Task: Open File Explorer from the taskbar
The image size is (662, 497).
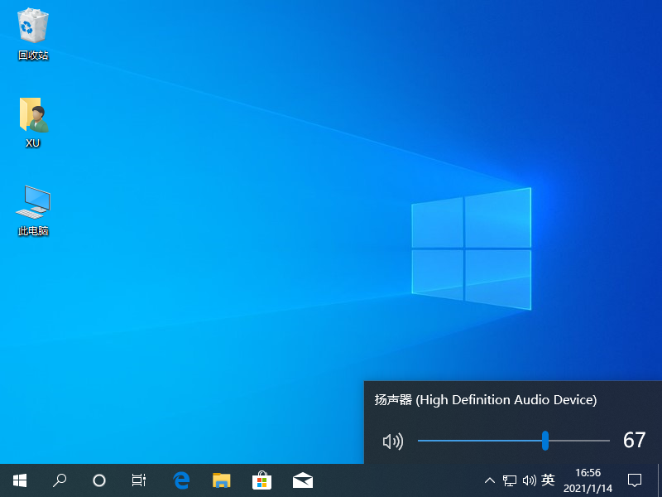Action: point(221,480)
